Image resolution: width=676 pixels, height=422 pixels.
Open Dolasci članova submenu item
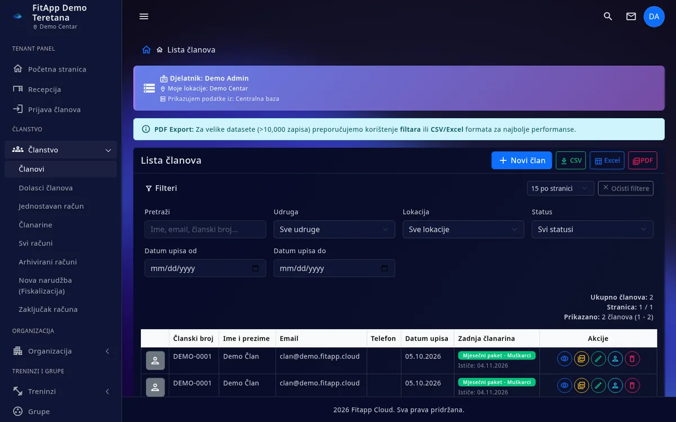click(x=61, y=188)
